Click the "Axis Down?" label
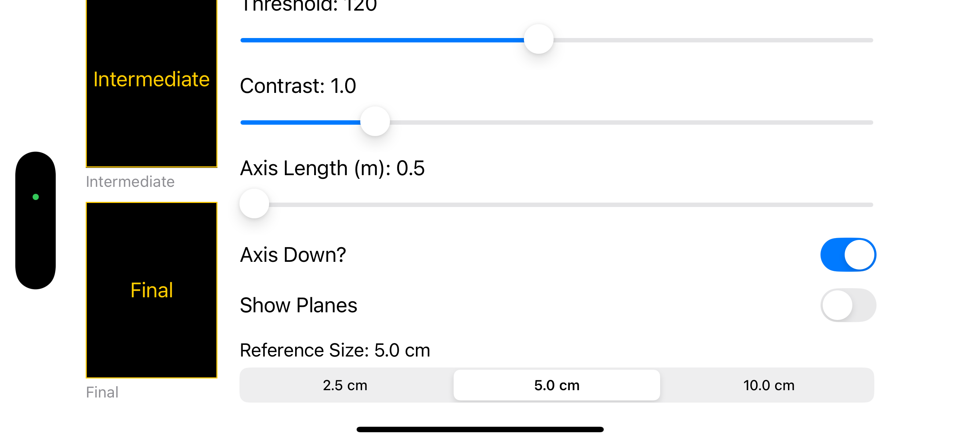The image size is (960, 441). (293, 255)
